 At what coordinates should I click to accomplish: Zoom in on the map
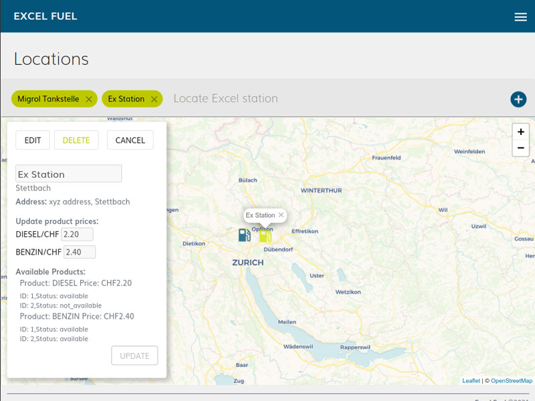[x=520, y=132]
